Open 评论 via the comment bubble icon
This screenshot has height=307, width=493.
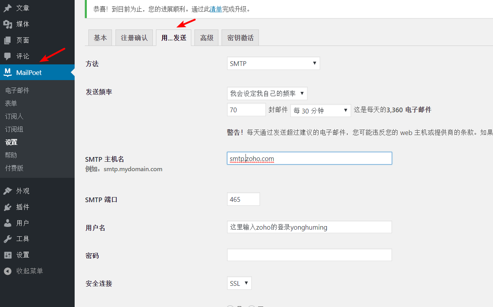click(x=7, y=56)
